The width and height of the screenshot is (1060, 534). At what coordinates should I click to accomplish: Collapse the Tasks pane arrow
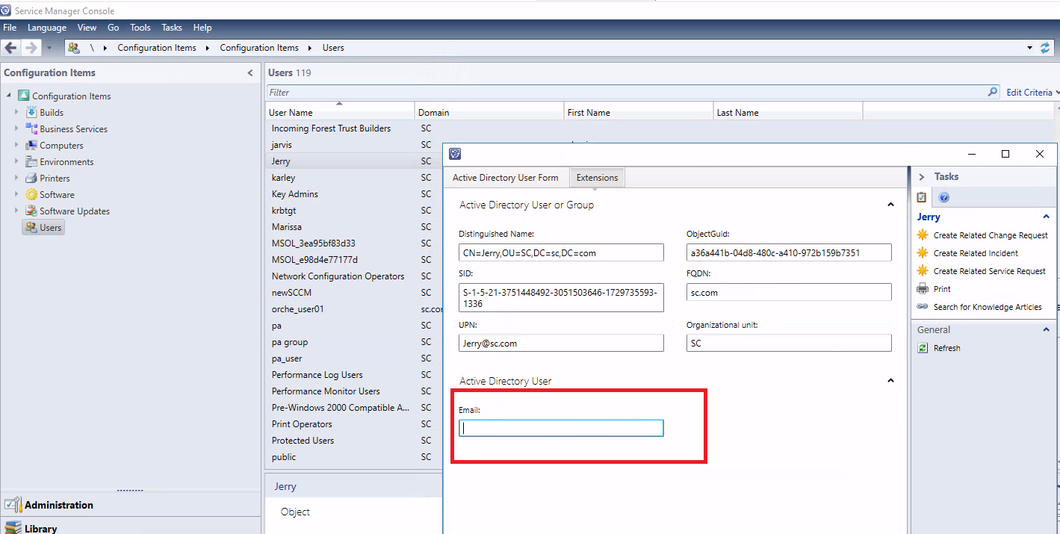pyautogui.click(x=921, y=177)
